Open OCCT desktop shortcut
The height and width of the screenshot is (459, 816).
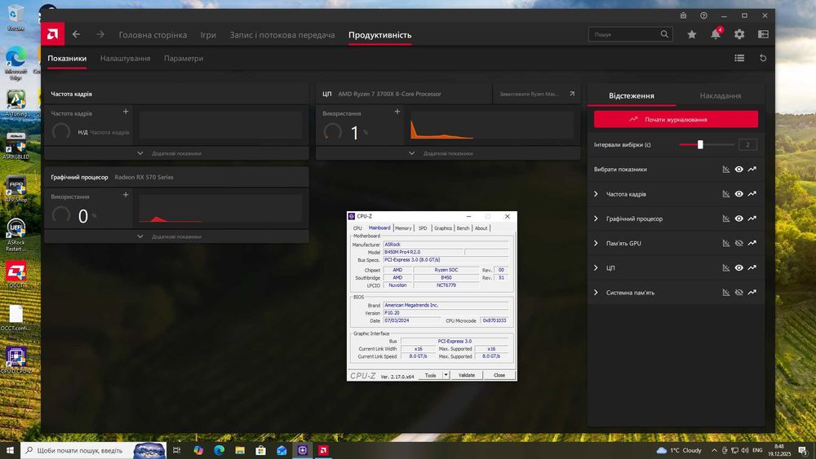[x=16, y=275]
